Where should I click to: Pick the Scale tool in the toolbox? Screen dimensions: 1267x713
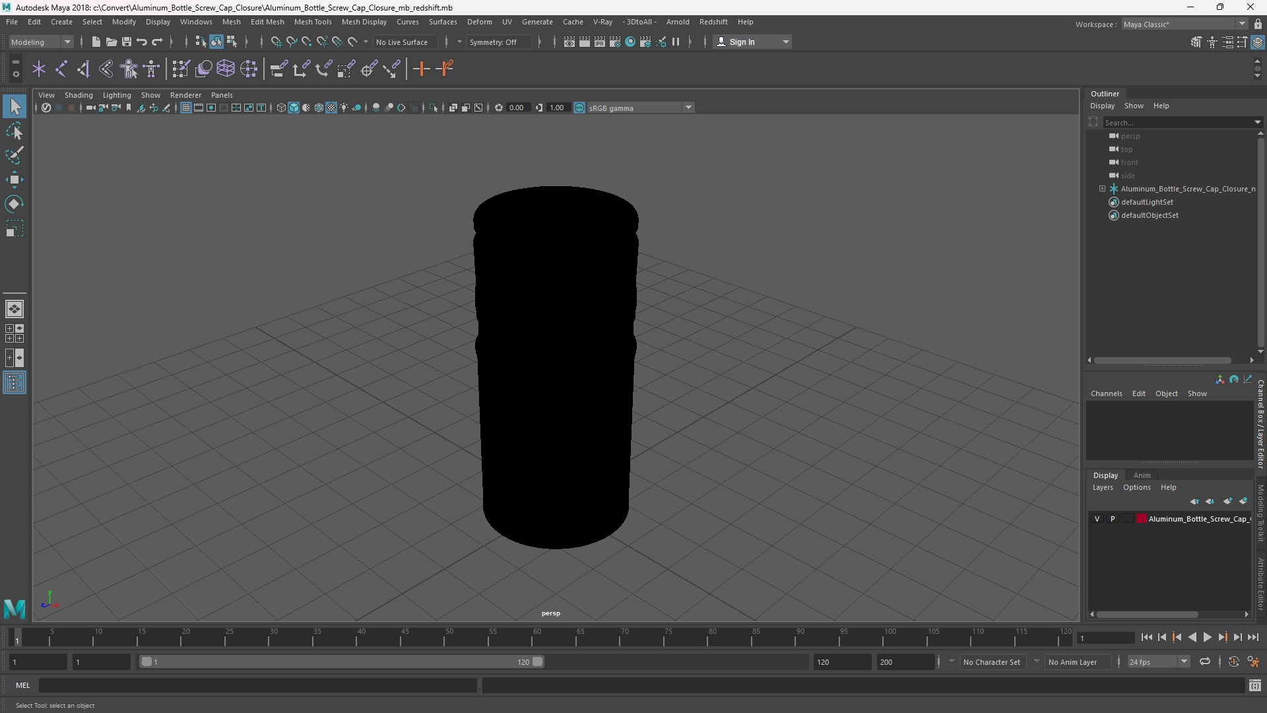pyautogui.click(x=15, y=229)
